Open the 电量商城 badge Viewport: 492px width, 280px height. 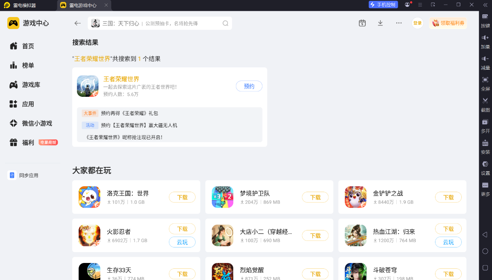(48, 143)
